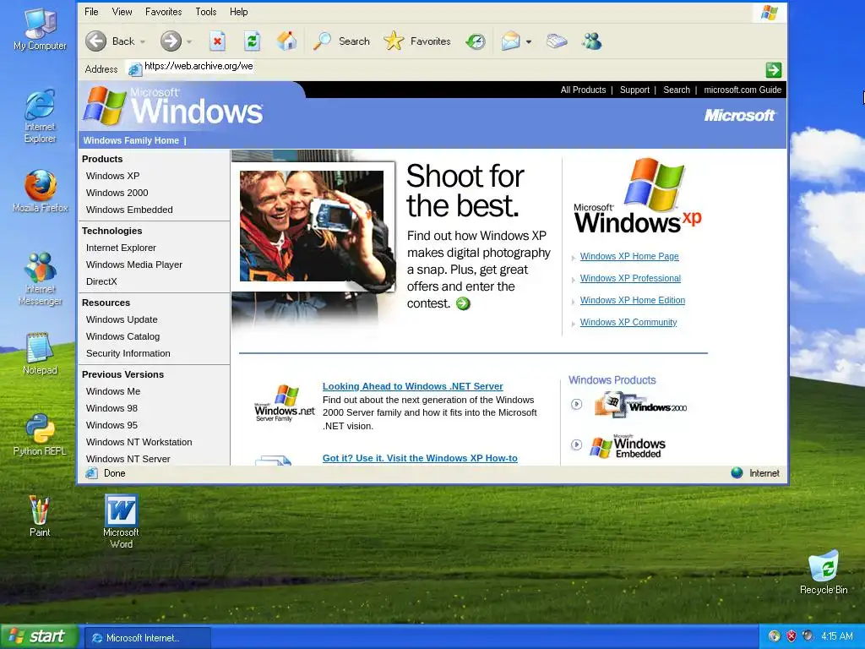Image resolution: width=865 pixels, height=649 pixels.
Task: Expand the Forward button history dropdown
Action: tap(189, 41)
